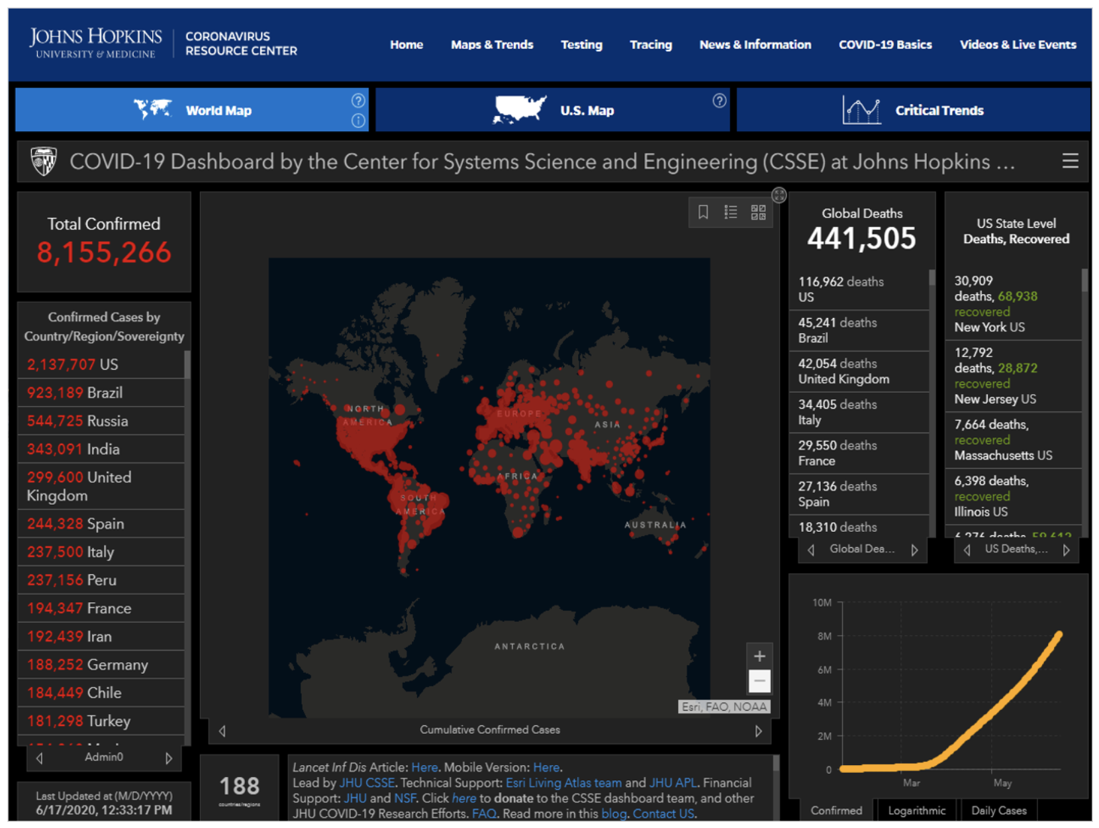Go to next Global Deaths panel page
The height and width of the screenshot is (828, 1099).
coord(914,550)
